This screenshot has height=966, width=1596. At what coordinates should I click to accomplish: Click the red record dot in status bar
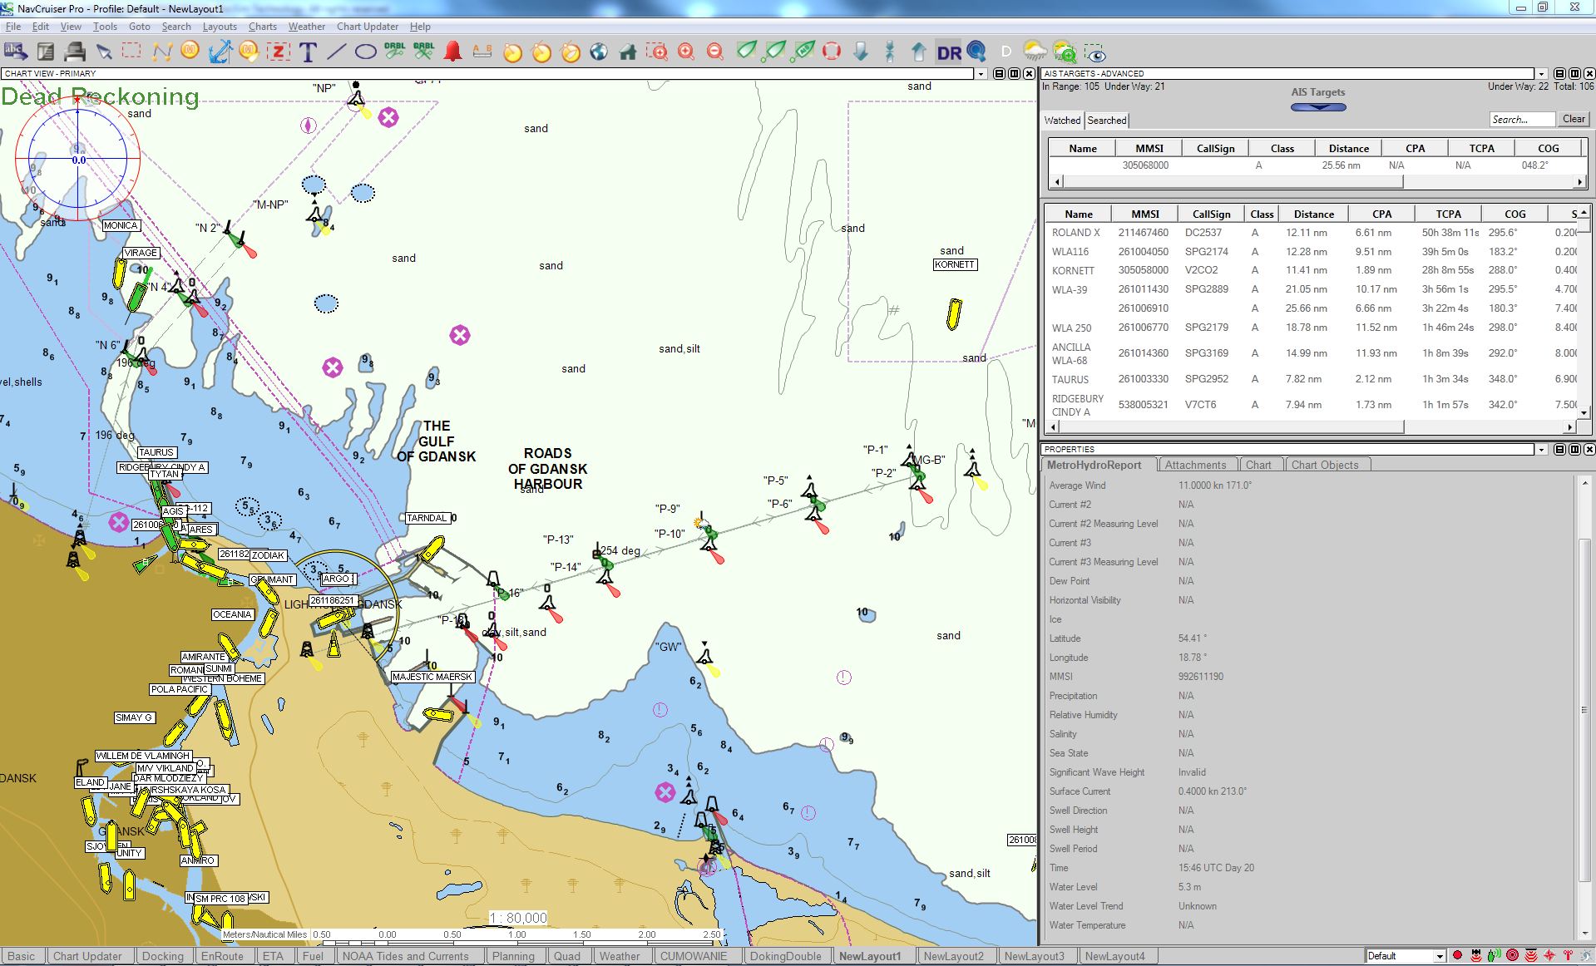[1457, 956]
